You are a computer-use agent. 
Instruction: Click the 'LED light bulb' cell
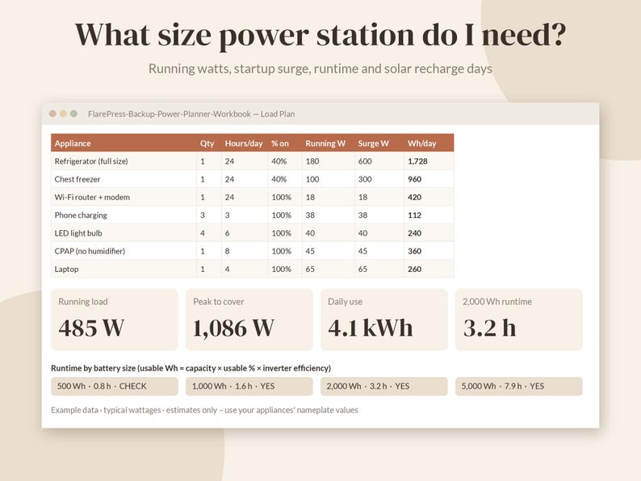[x=124, y=233]
